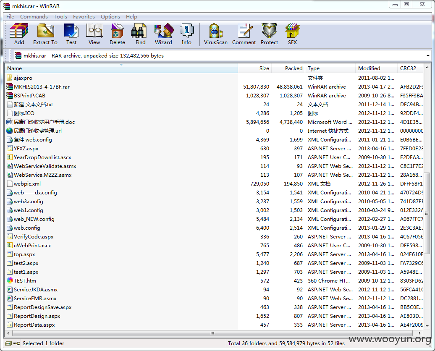Sort by Packed column header
Screen dimensions: 435x351
(x=288, y=68)
